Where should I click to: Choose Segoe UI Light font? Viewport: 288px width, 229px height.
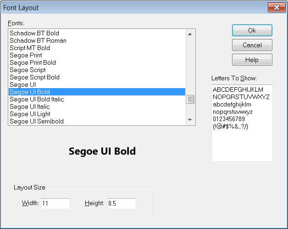(30, 114)
